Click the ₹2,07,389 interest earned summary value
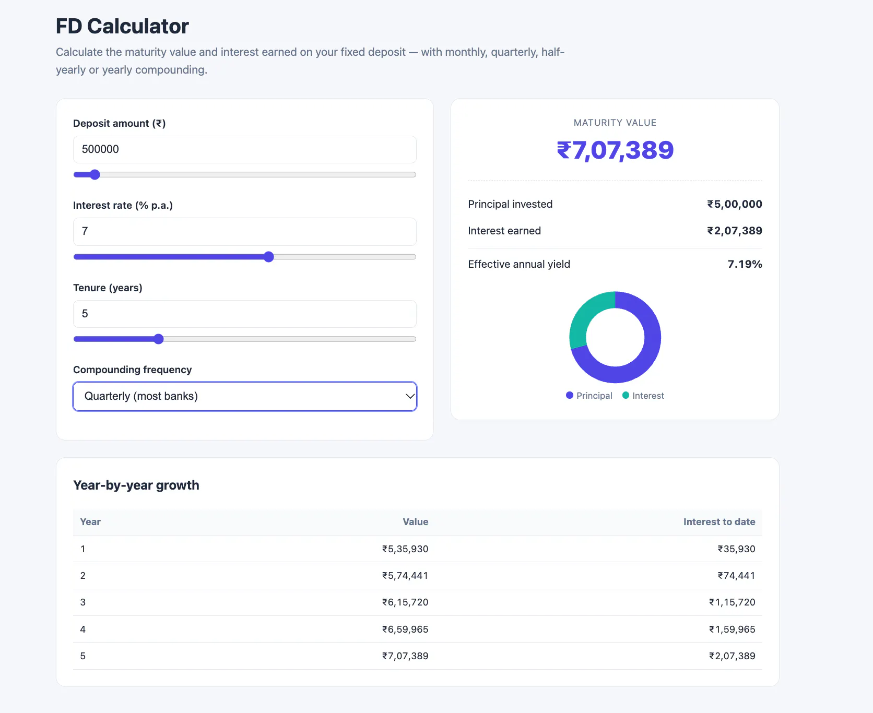The image size is (873, 713). (x=735, y=231)
